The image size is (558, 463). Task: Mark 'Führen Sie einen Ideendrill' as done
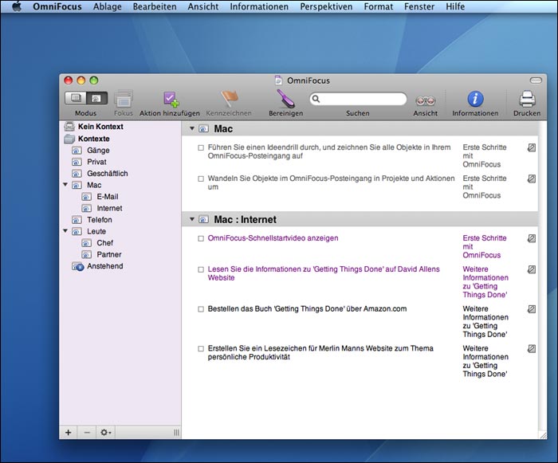pyautogui.click(x=201, y=147)
